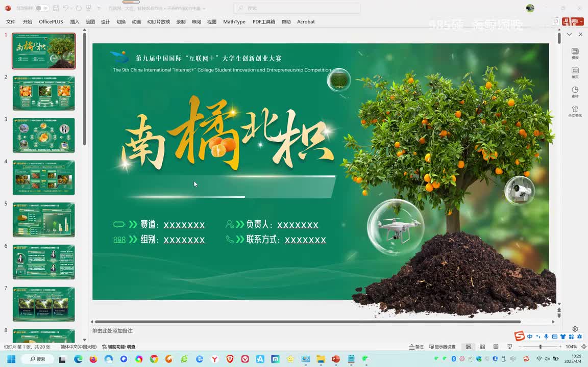Screen dimensions: 588x367
Task: Toggle volume mute in system tray
Action: pyautogui.click(x=547, y=359)
